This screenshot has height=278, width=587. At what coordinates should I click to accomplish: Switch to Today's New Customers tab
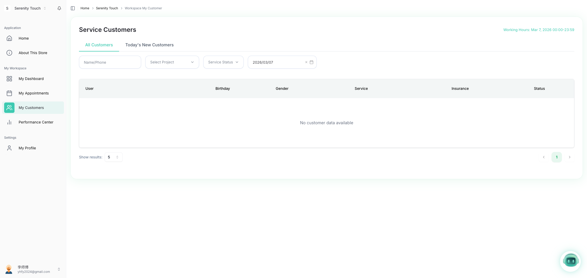pos(149,45)
